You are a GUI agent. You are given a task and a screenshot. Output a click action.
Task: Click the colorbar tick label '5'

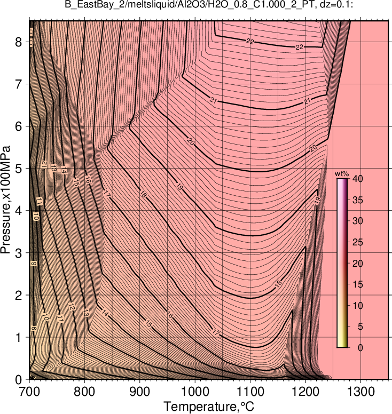pyautogui.click(x=360, y=327)
